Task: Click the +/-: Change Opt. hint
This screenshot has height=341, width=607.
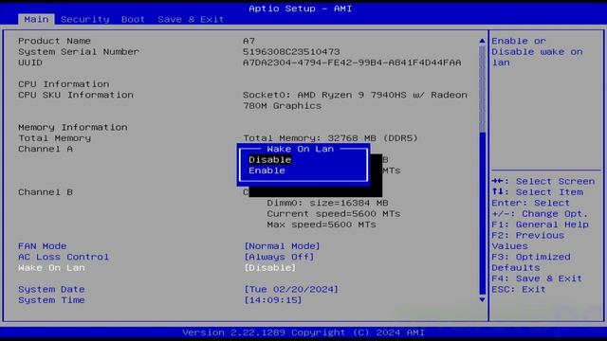Action: pos(540,214)
